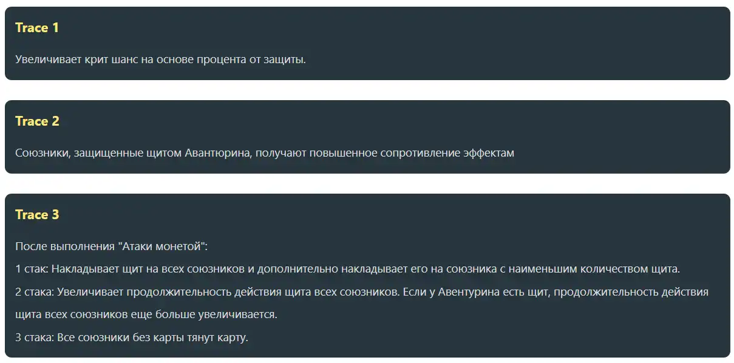
Task: Click the "Trace 2" heading
Action: [37, 121]
